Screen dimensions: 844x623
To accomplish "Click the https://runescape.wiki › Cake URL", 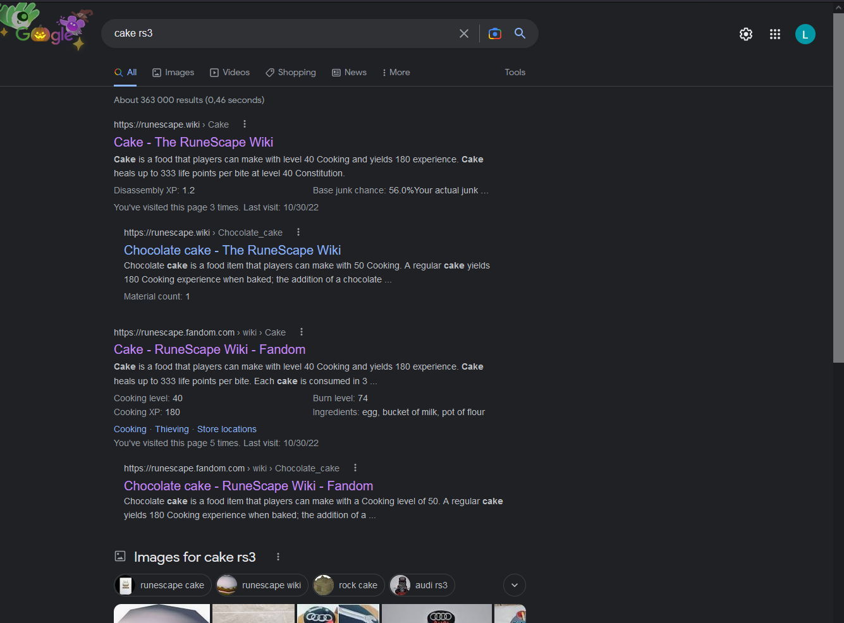I will point(171,124).
